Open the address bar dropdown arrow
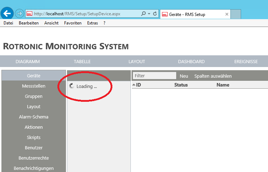This screenshot has height=172, width=268. tap(149, 14)
